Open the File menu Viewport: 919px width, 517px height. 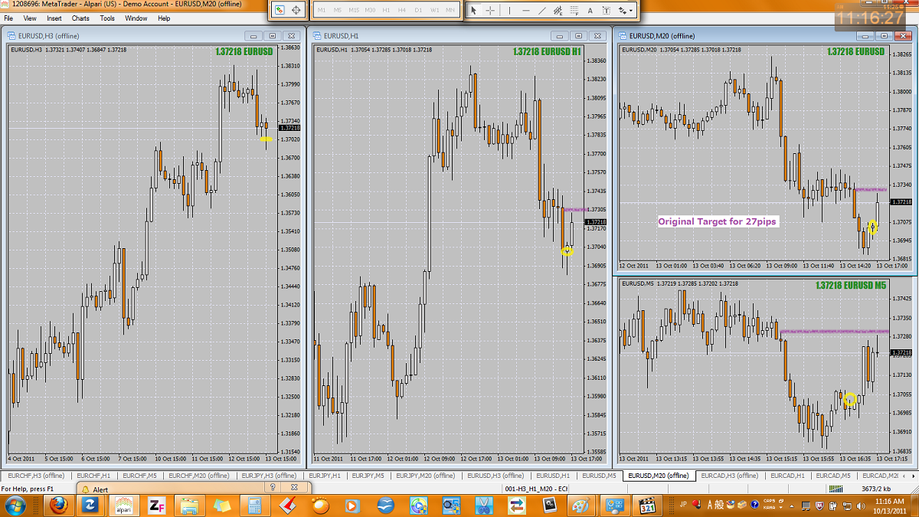[9, 18]
